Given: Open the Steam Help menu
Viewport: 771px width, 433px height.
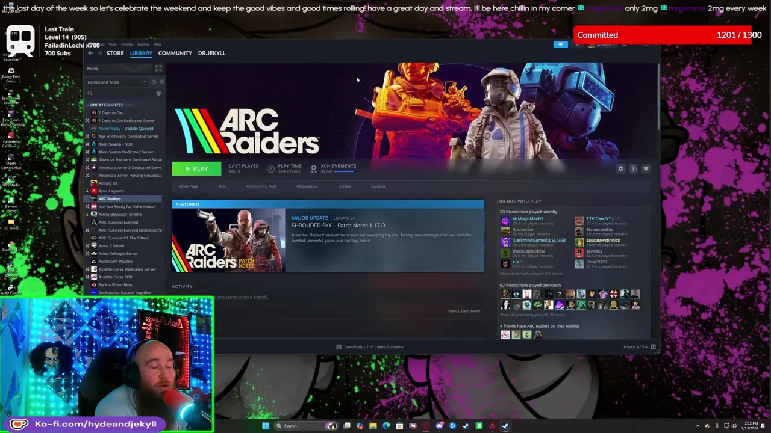Looking at the screenshot, I should tap(157, 45).
